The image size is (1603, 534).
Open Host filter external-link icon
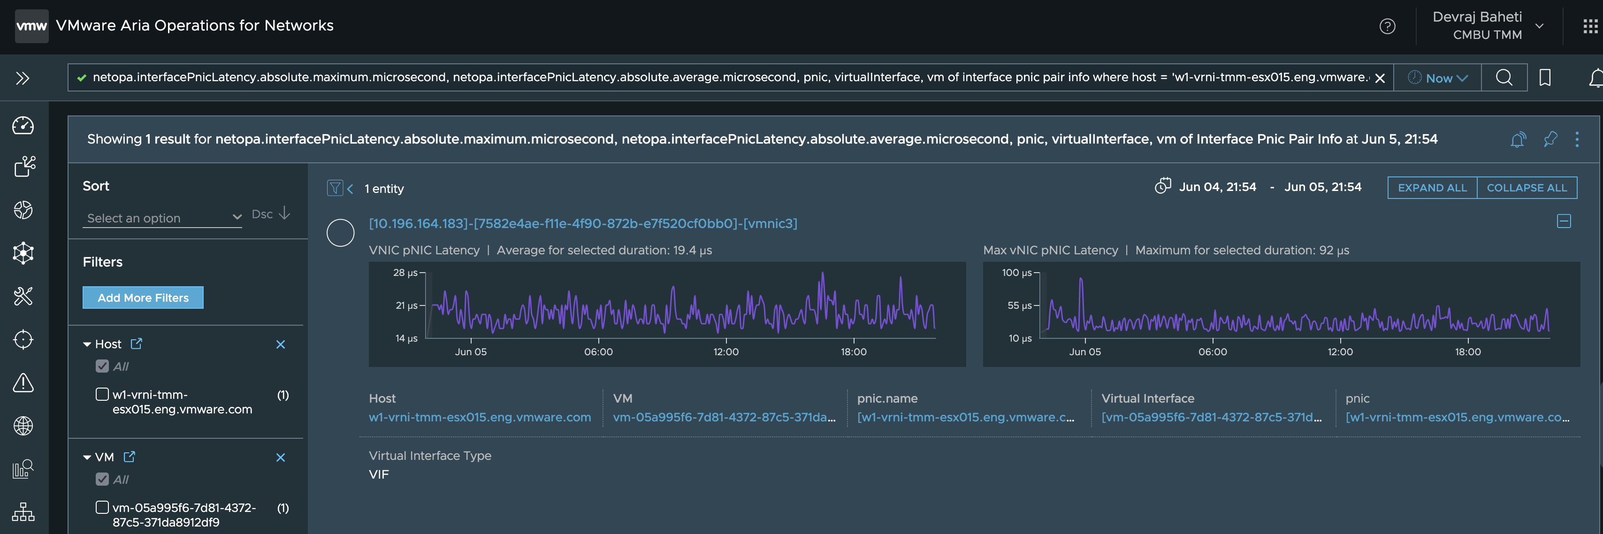click(x=136, y=343)
